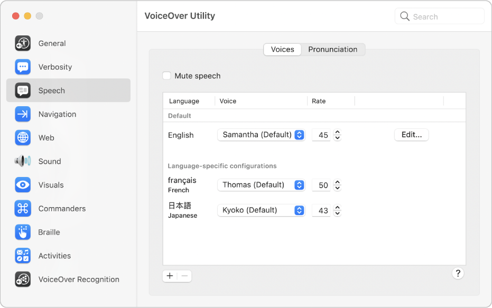Click the help question mark button
Image resolution: width=492 pixels, height=308 pixels.
click(x=458, y=273)
